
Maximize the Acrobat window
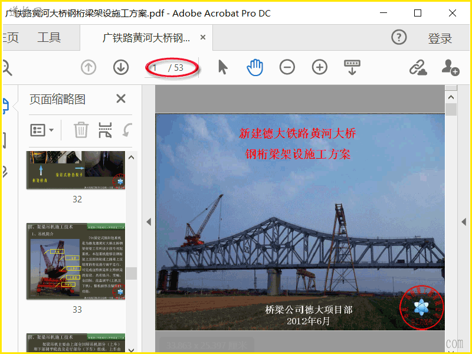[418, 13]
